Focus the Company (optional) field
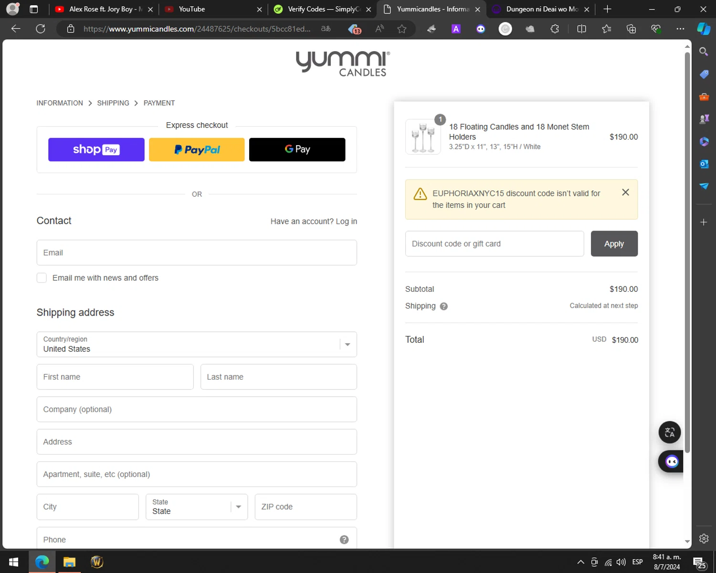The image size is (716, 573). (x=197, y=409)
